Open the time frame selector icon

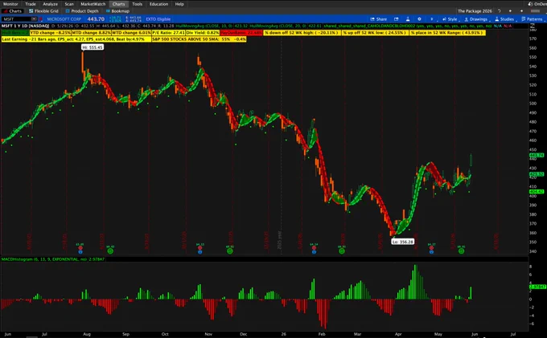click(x=431, y=19)
